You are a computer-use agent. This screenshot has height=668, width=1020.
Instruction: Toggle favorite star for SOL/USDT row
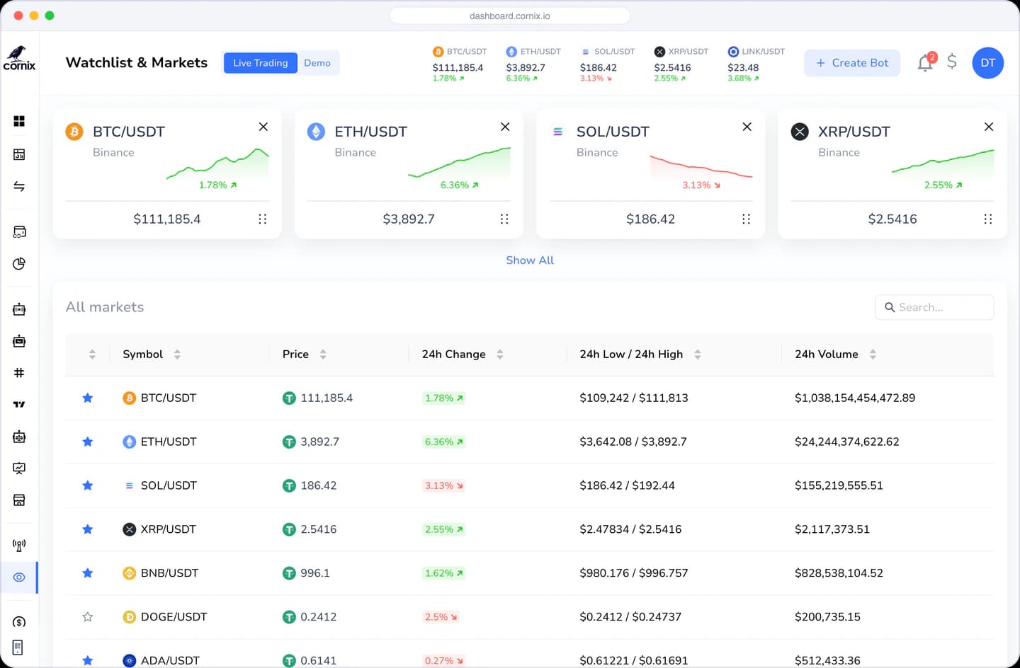tap(88, 485)
